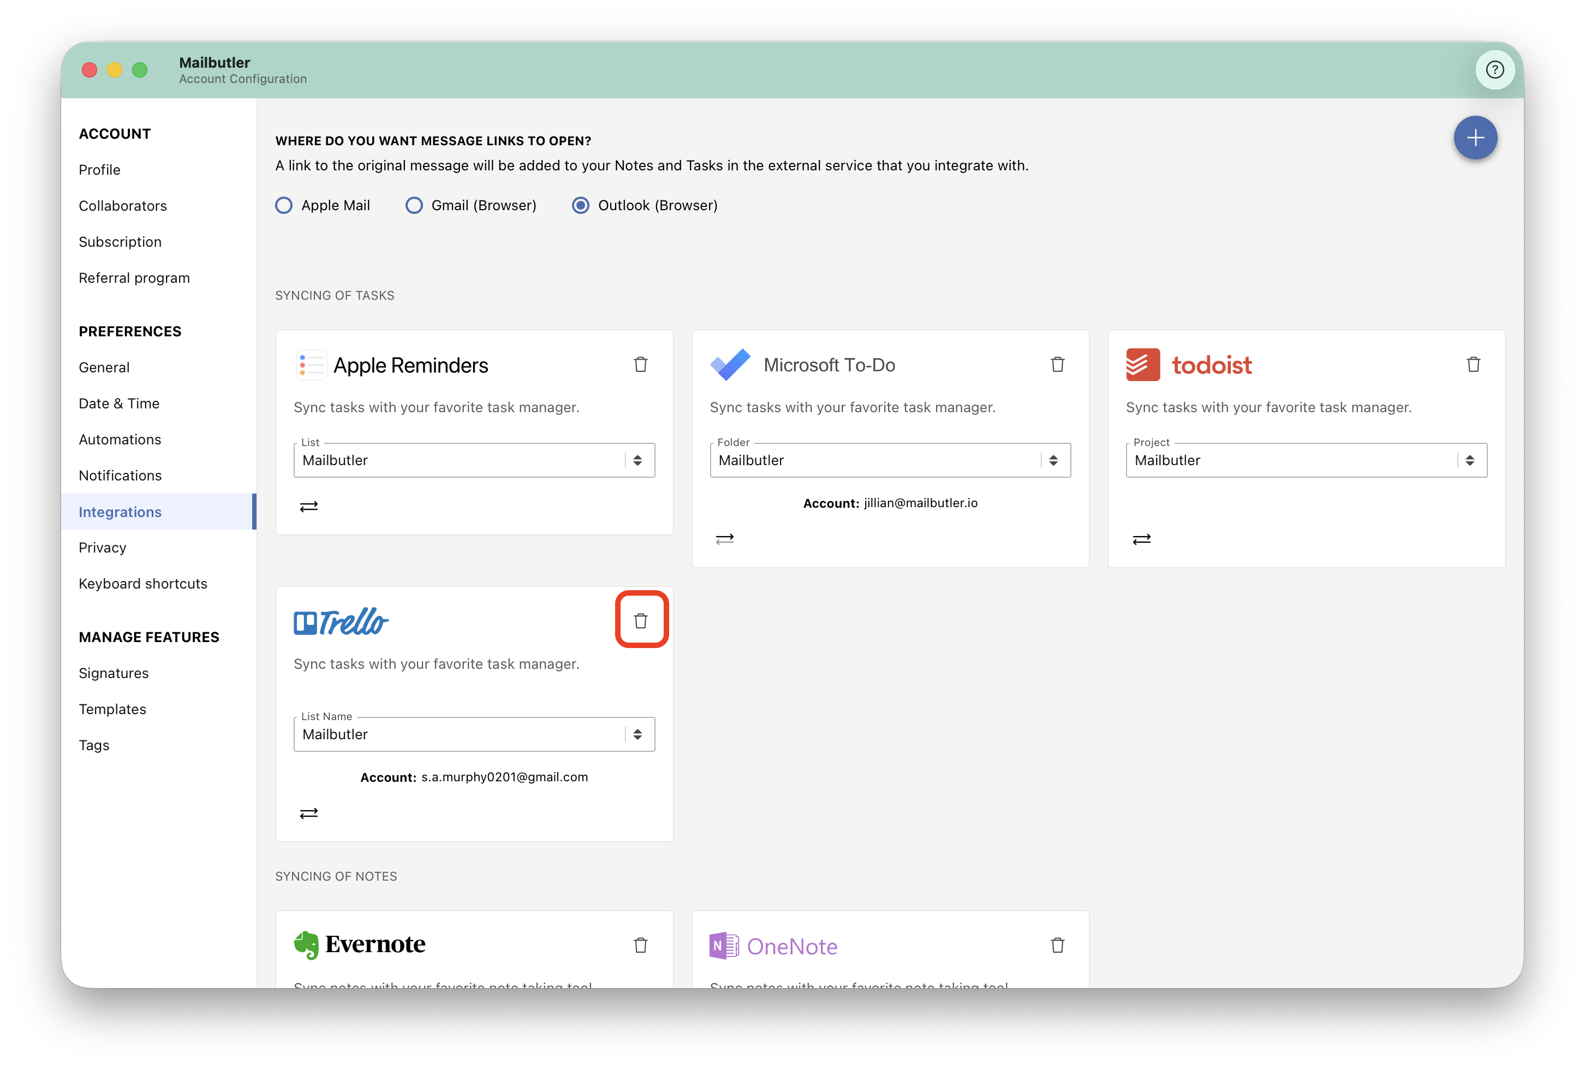Remove the OneNote integration via trash icon

(1057, 946)
